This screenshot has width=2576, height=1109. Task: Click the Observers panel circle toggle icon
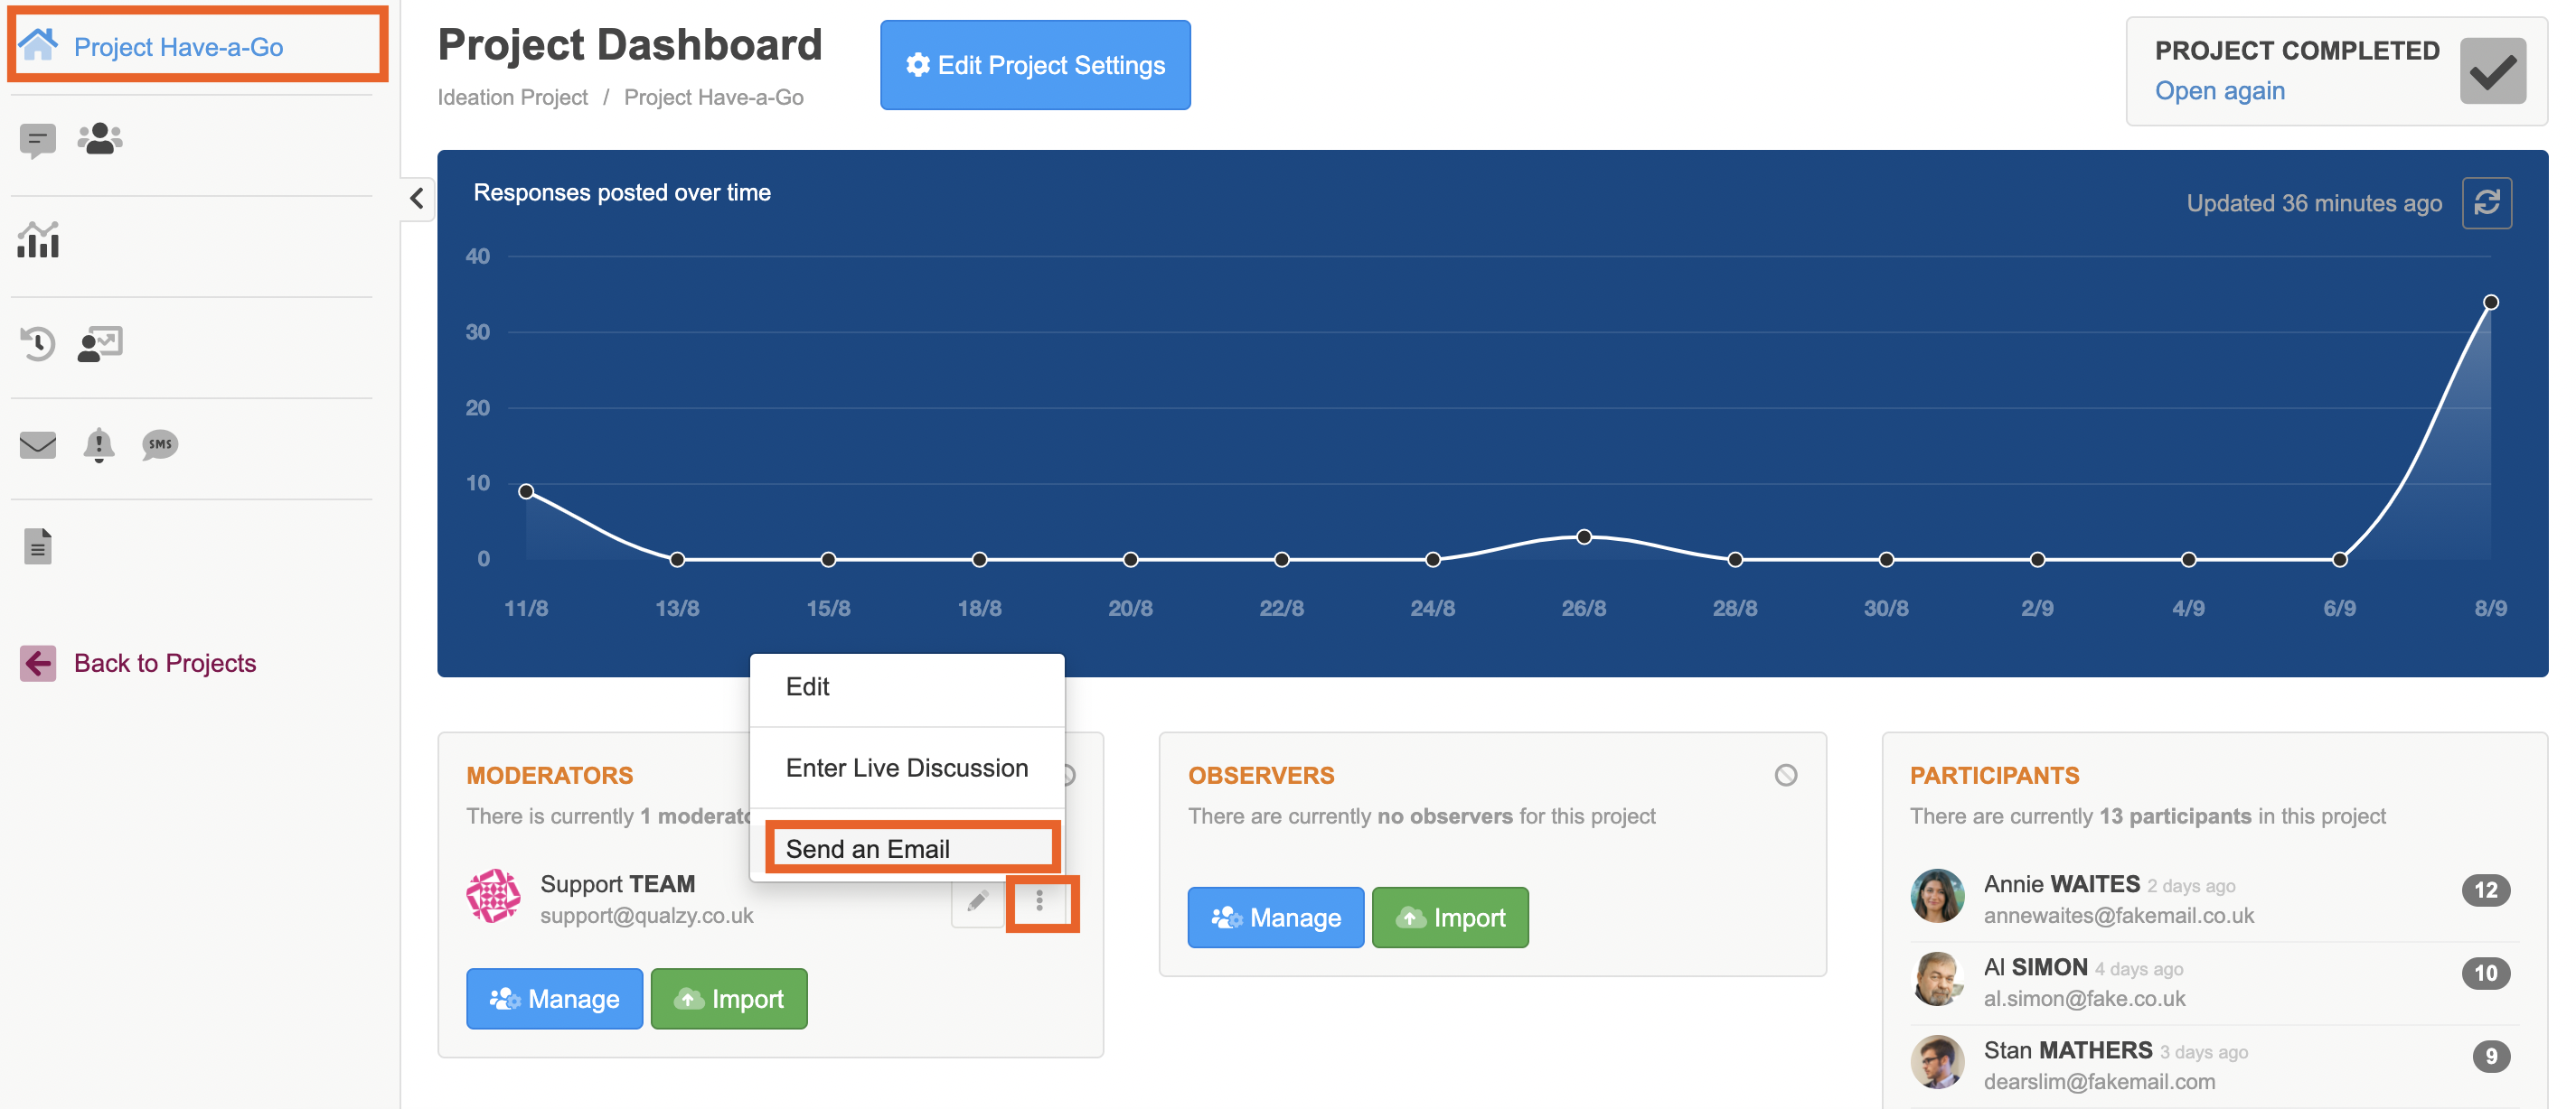pos(1785,775)
